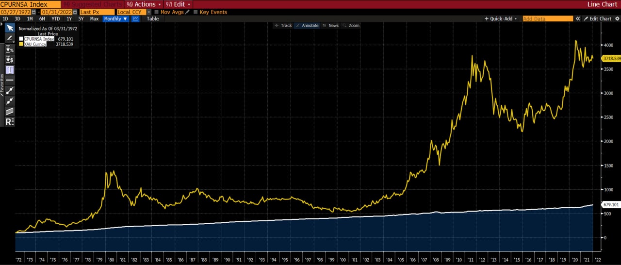Activate the text annotation tool
621x265 pixels.
[10, 70]
